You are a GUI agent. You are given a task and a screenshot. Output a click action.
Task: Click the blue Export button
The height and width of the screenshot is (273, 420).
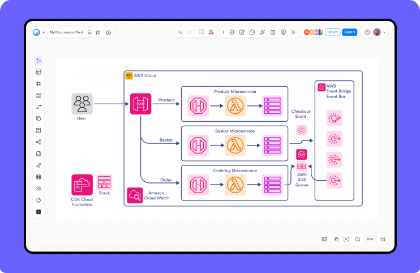(x=350, y=32)
